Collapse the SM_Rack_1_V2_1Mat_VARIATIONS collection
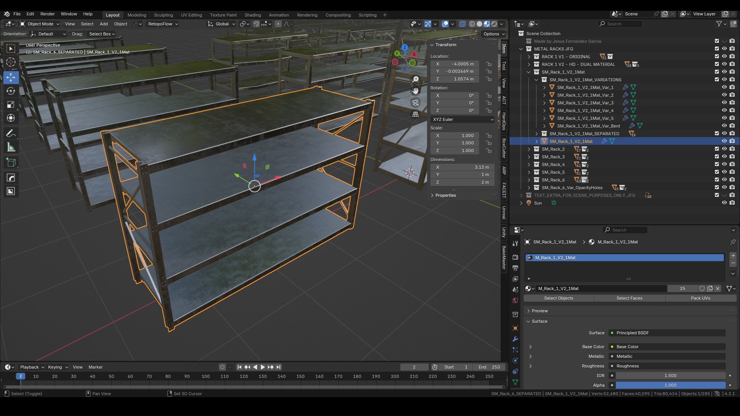740x416 pixels. point(536,80)
